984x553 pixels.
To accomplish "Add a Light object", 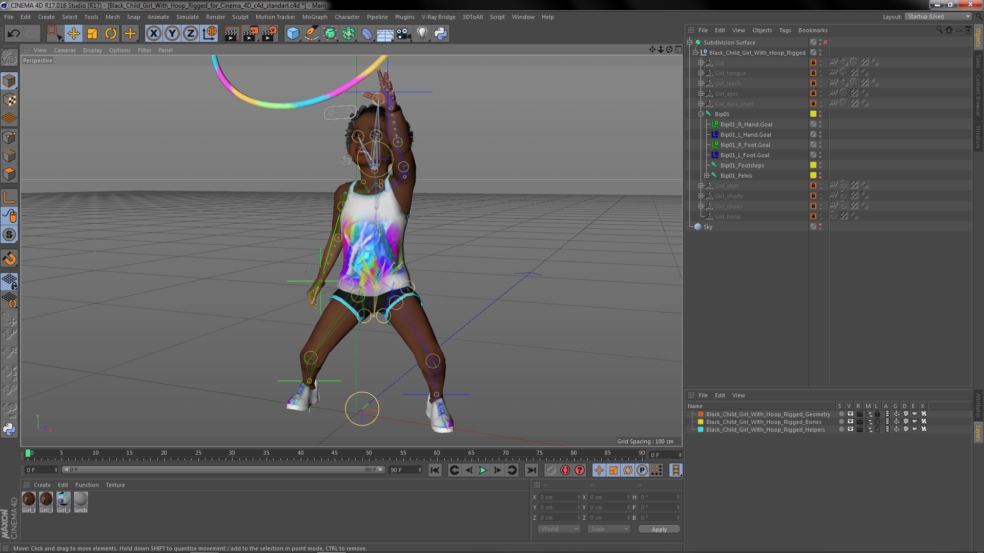I will tap(422, 34).
